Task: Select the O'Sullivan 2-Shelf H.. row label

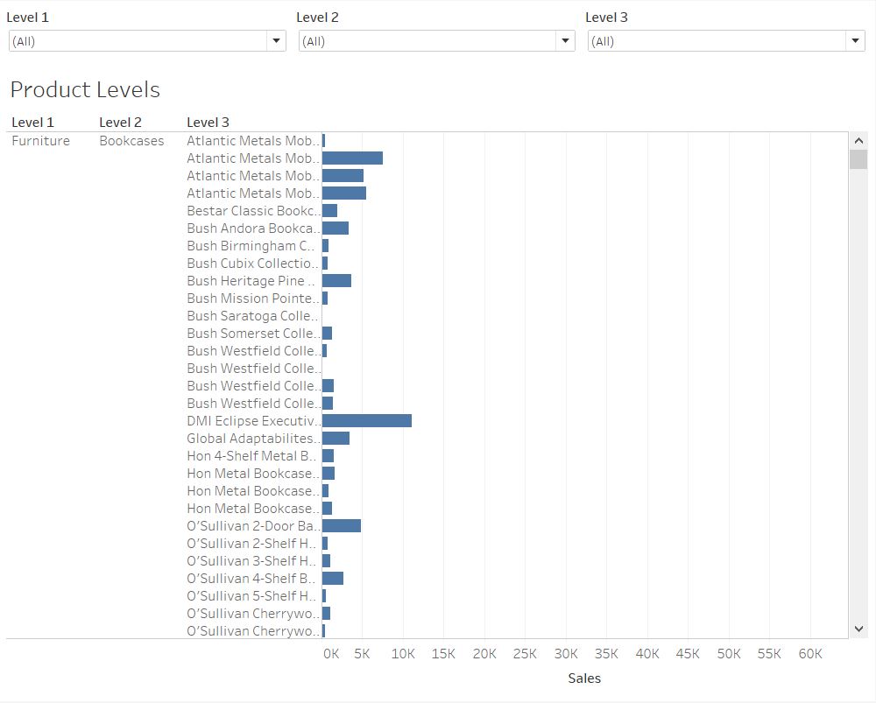Action: pyautogui.click(x=251, y=544)
